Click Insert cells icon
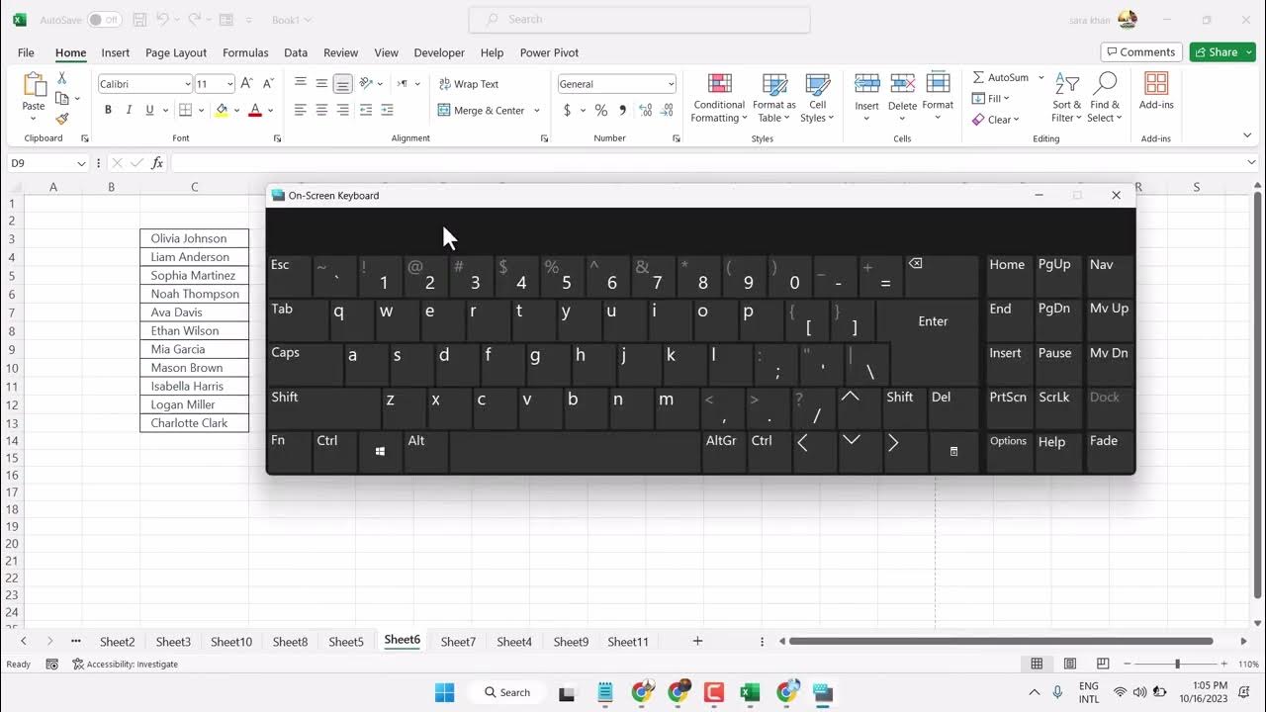1266x712 pixels. coord(866,84)
